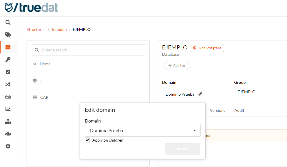Select the structures grid icon in sidebar
Image resolution: width=287 pixels, height=167 pixels.
click(x=8, y=47)
